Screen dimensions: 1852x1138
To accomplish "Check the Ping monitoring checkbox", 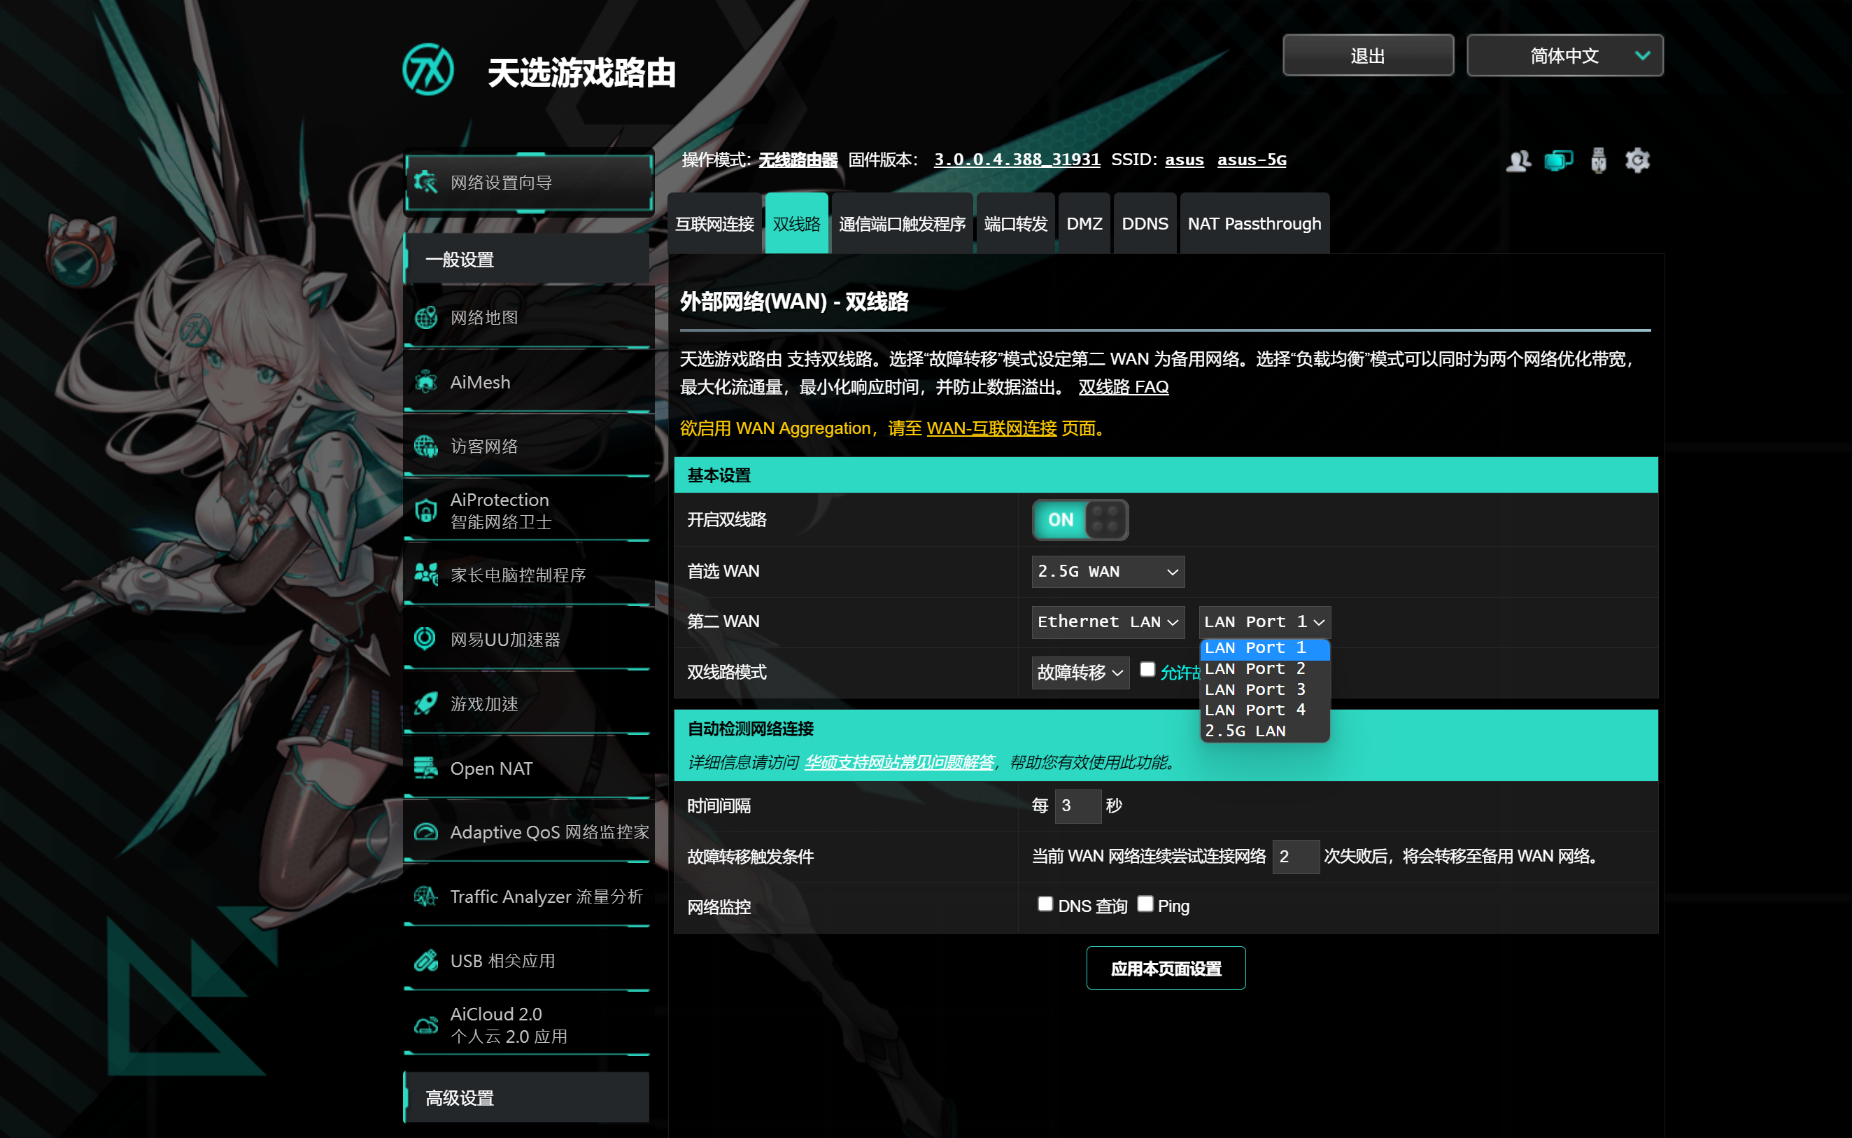I will click(x=1145, y=904).
